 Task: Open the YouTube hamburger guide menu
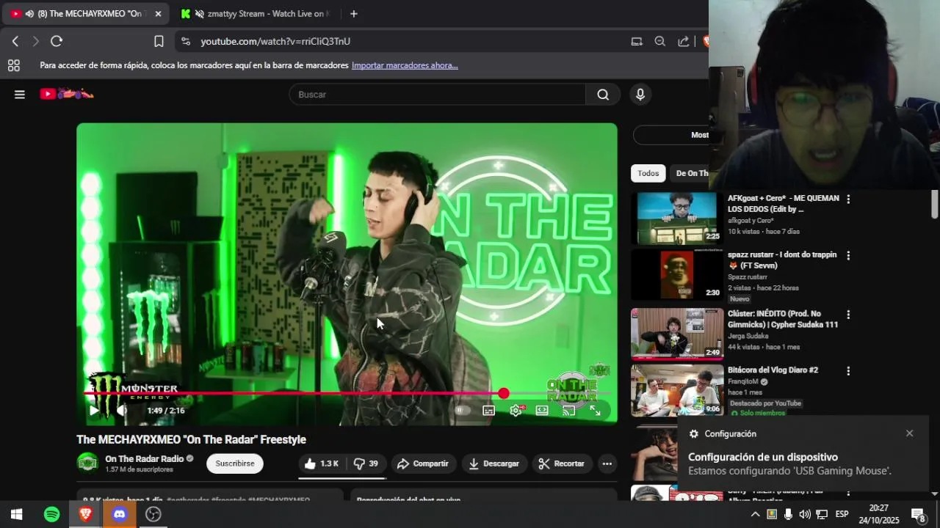(20, 94)
